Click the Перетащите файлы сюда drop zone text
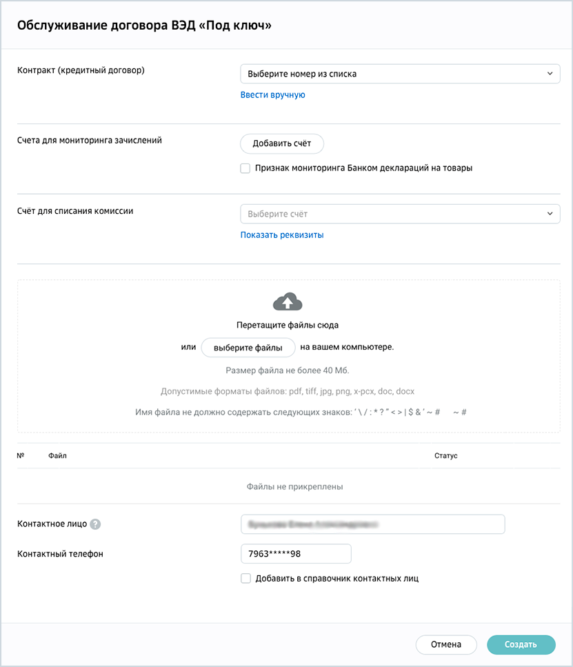The image size is (573, 667). [x=288, y=325]
